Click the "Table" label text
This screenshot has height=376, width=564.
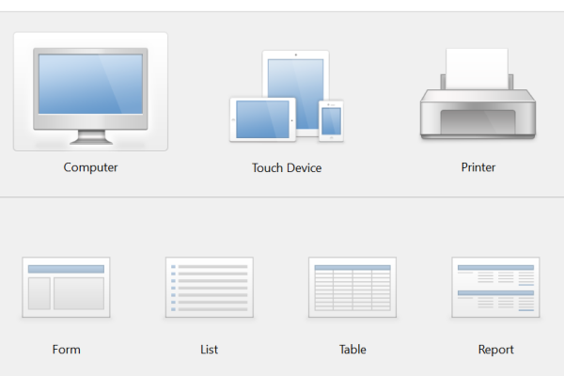352,350
